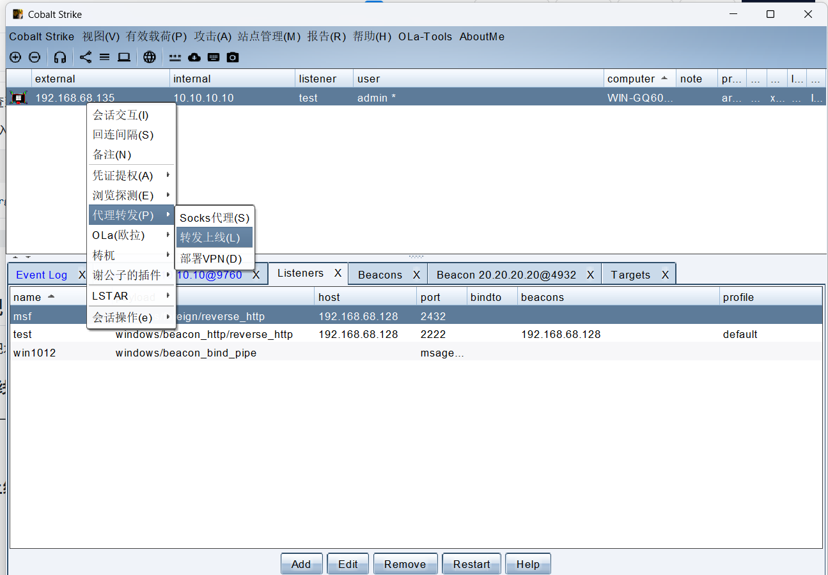Viewport: 828px width, 575px height.
Task: Select the test listener name cell
Action: point(22,334)
